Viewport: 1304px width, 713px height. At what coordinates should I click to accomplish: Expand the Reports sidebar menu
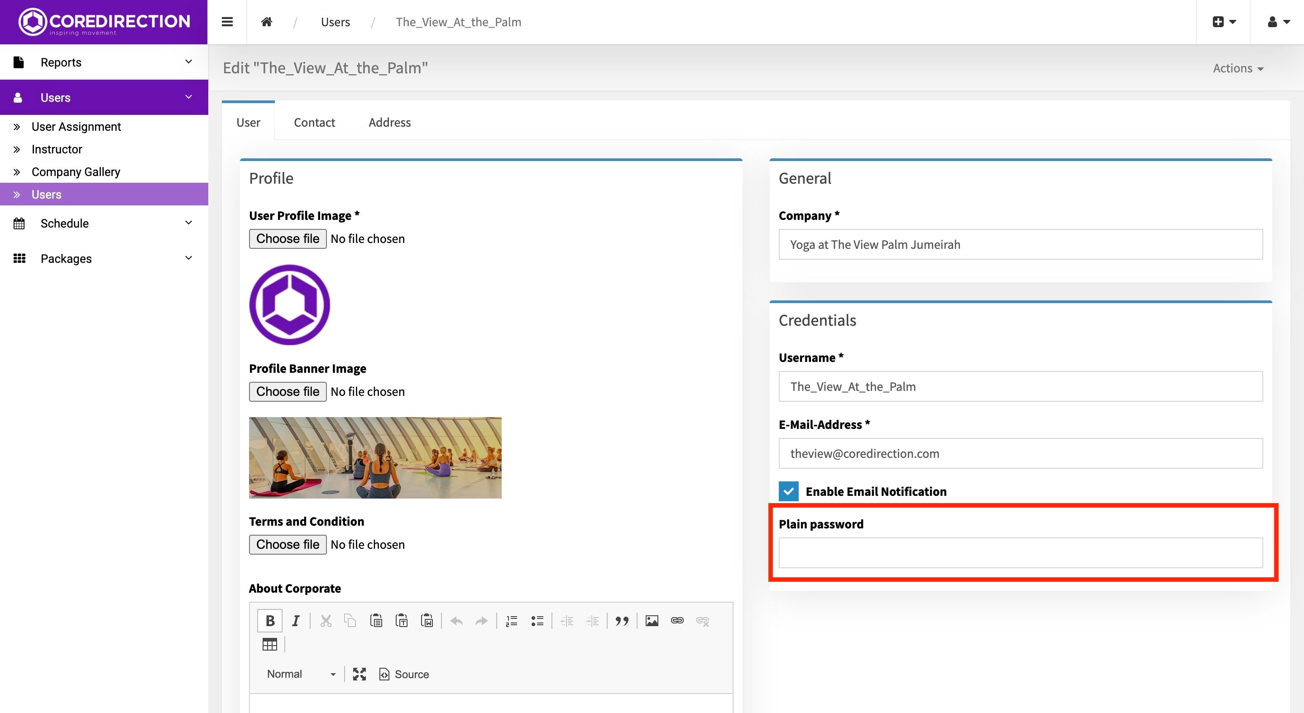pos(104,62)
